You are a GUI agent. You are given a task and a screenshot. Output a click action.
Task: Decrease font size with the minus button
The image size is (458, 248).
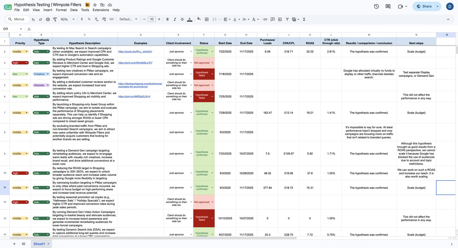click(x=144, y=19)
